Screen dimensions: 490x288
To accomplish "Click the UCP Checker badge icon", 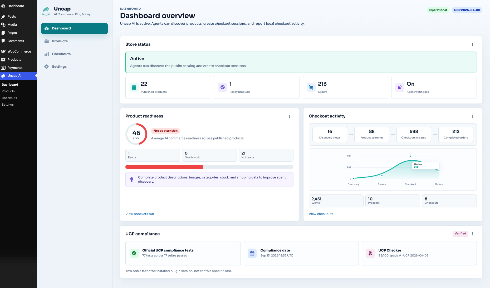I will [x=370, y=253].
